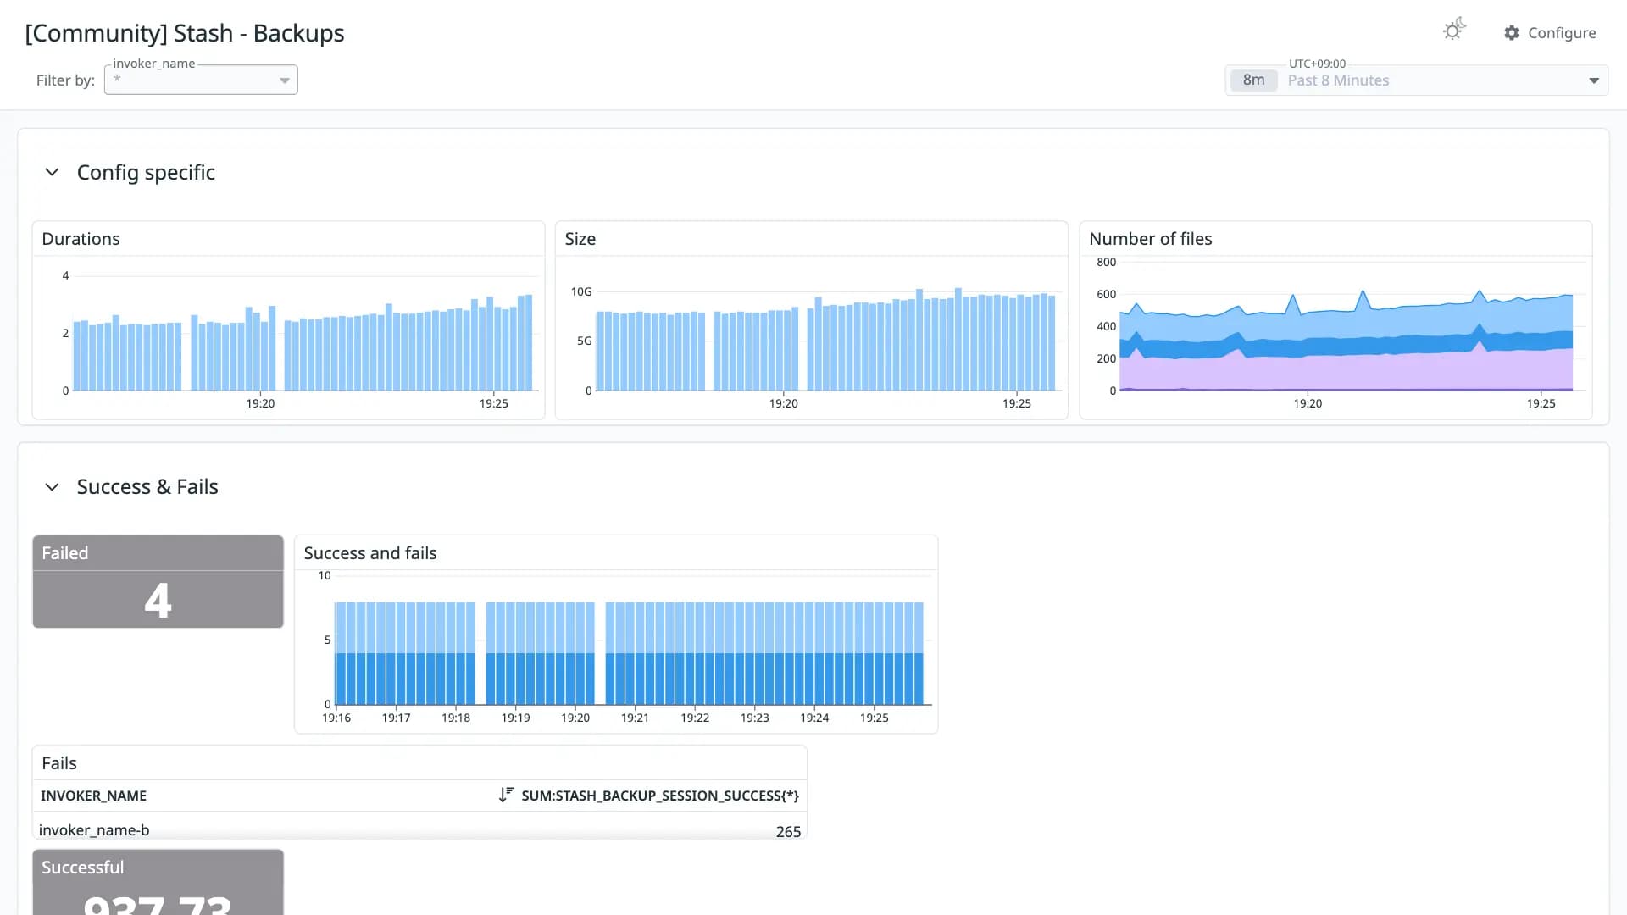The image size is (1627, 915).
Task: Click the Successful count tile
Action: tap(158, 882)
